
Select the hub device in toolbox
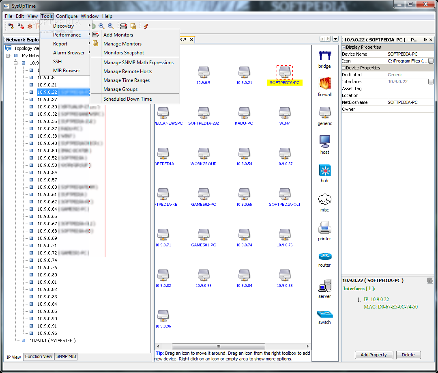click(324, 174)
